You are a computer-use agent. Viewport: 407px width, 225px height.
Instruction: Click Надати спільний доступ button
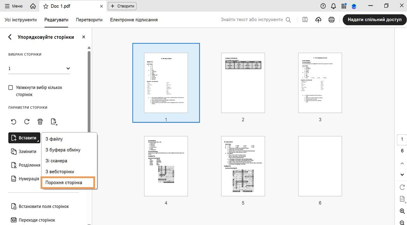(x=374, y=20)
